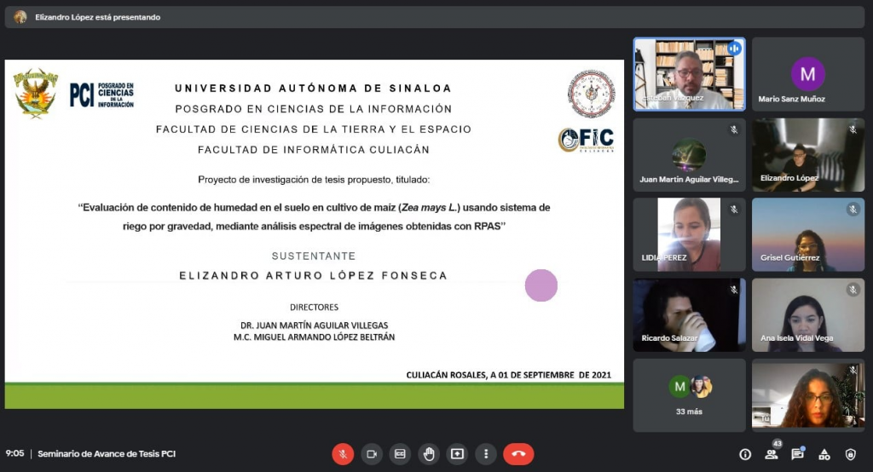Click the CULIACÁN ROSALES date line on slide
Image resolution: width=873 pixels, height=472 pixels.
(508, 375)
